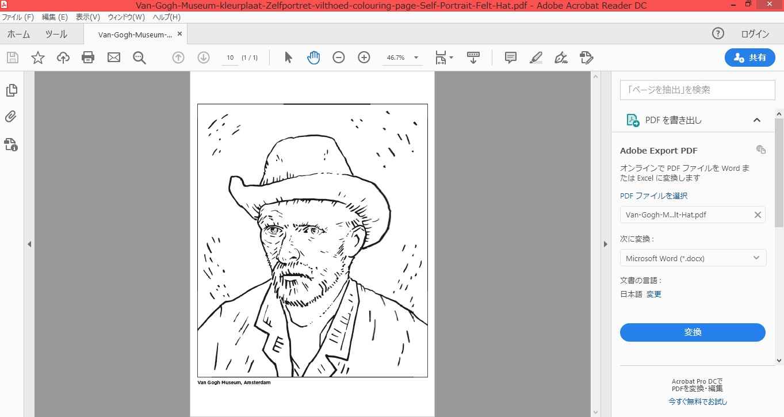Collapse the PDF を書き出し section

tap(757, 120)
